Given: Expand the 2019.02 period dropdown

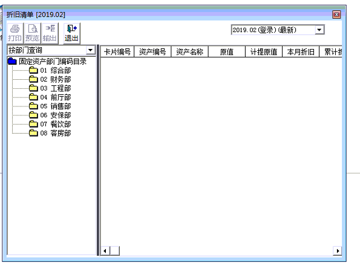Looking at the screenshot, I should (319, 30).
